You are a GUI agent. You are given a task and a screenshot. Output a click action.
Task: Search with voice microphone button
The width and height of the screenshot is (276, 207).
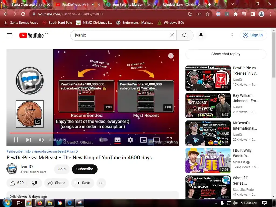click(201, 35)
